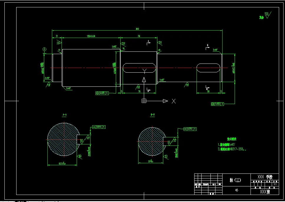Select the 0.025 A tolerance frame below 125±0.04 section
Image resolution: width=285 pixels, height=202 pixels.
[102, 93]
